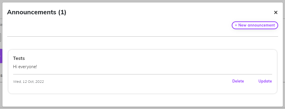Click empty white space below announcement card
285x109 pixels.
(142, 100)
